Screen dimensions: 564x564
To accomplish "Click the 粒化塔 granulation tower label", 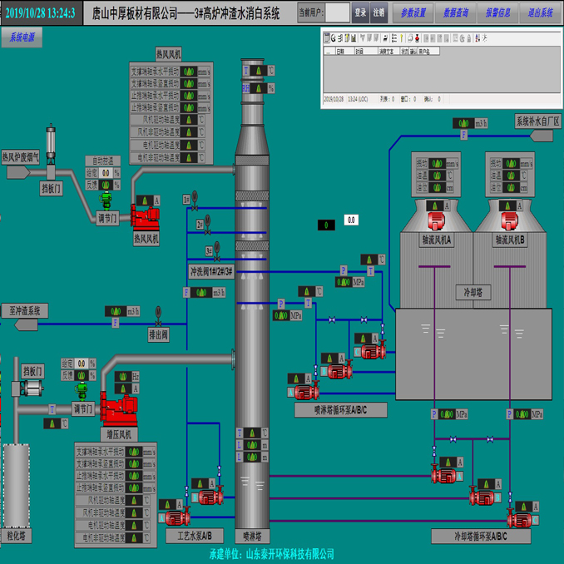I will (16, 536).
